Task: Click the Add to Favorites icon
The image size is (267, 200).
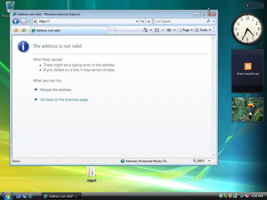Action: pos(24,30)
